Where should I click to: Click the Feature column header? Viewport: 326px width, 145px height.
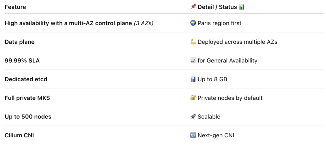click(15, 7)
